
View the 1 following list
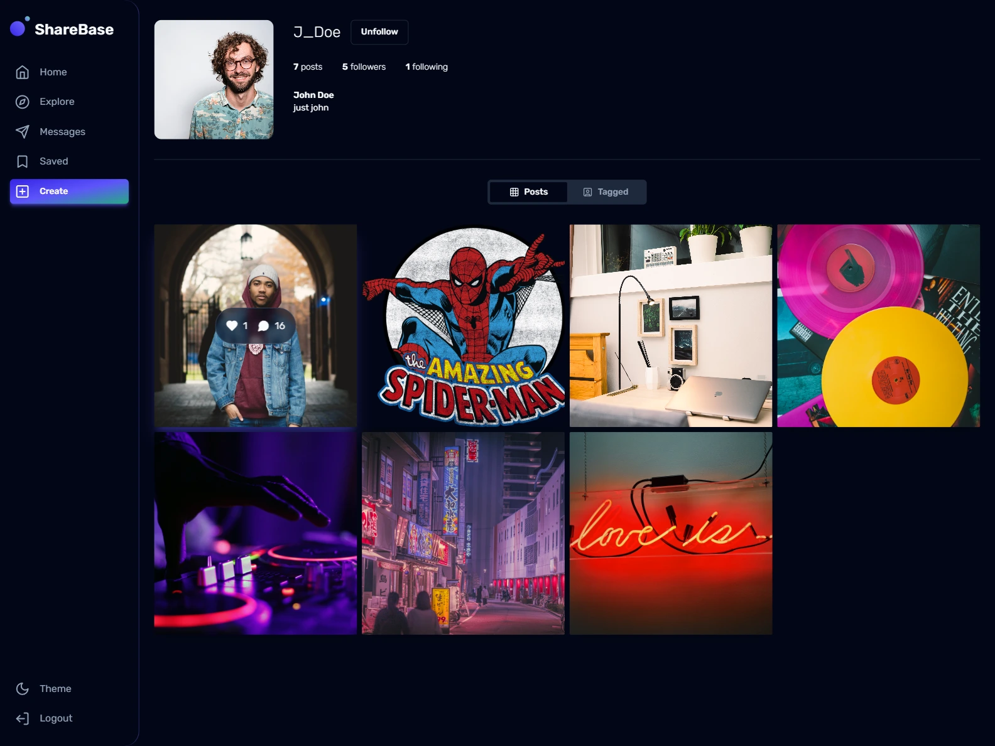[x=427, y=67]
